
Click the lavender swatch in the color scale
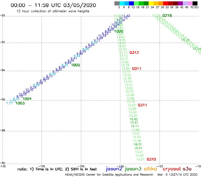[185, 4]
